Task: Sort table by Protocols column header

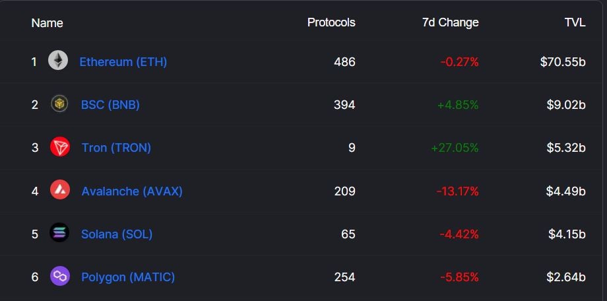Action: click(331, 22)
